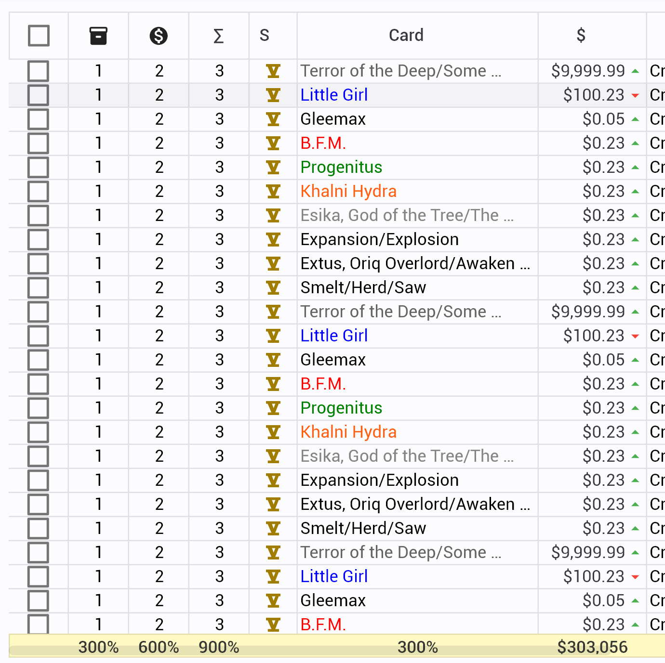
Task: Click the sigma (Σ) column header icon
Action: point(218,35)
